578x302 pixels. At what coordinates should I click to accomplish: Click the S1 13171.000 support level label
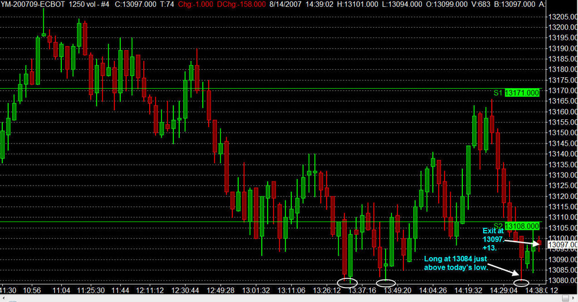(x=516, y=93)
